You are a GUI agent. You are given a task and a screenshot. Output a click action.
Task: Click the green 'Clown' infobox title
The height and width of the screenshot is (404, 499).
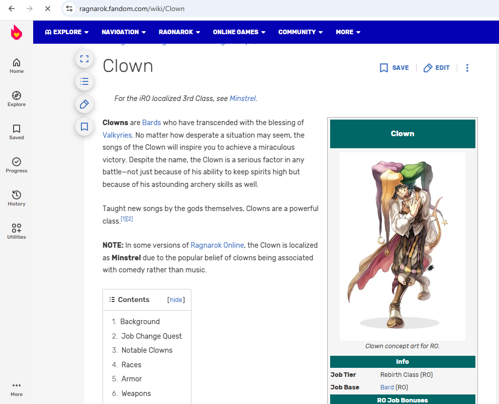point(402,134)
